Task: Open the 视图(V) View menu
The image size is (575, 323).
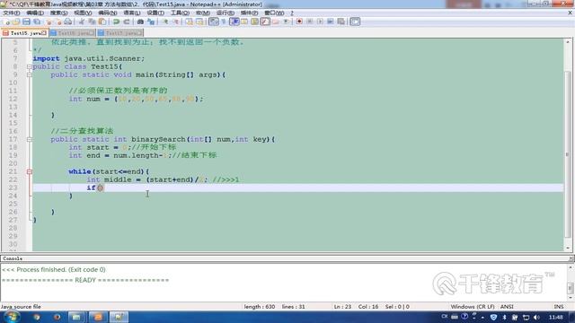Action: [83, 13]
